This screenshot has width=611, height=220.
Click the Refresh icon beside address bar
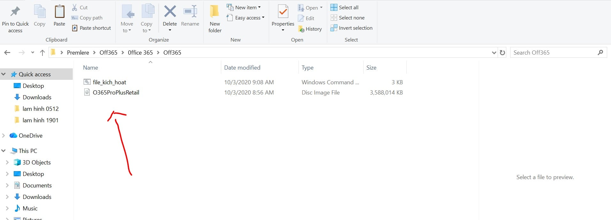tap(502, 53)
